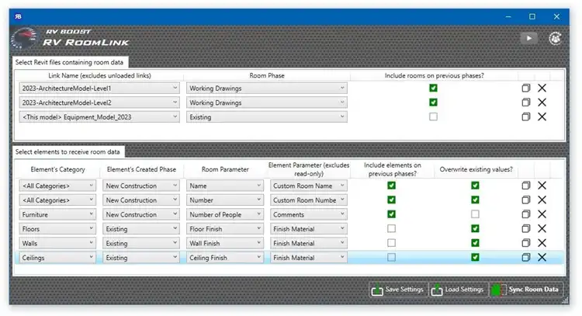The image size is (582, 316).
Task: Open the Ceiling Finish room parameter dropdown
Action: point(225,257)
